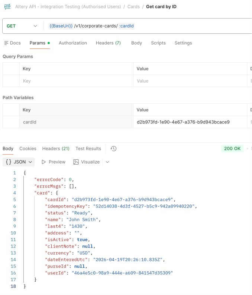The image size is (252, 295).
Task: Click the "purseId": null line
Action: [x=66, y=266]
